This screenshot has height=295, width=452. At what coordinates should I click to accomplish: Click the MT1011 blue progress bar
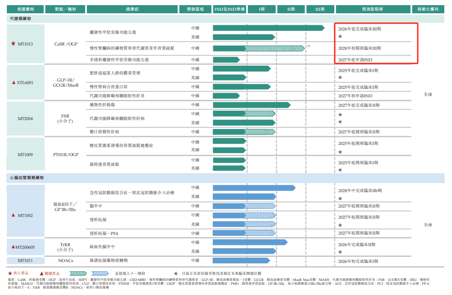(241, 261)
